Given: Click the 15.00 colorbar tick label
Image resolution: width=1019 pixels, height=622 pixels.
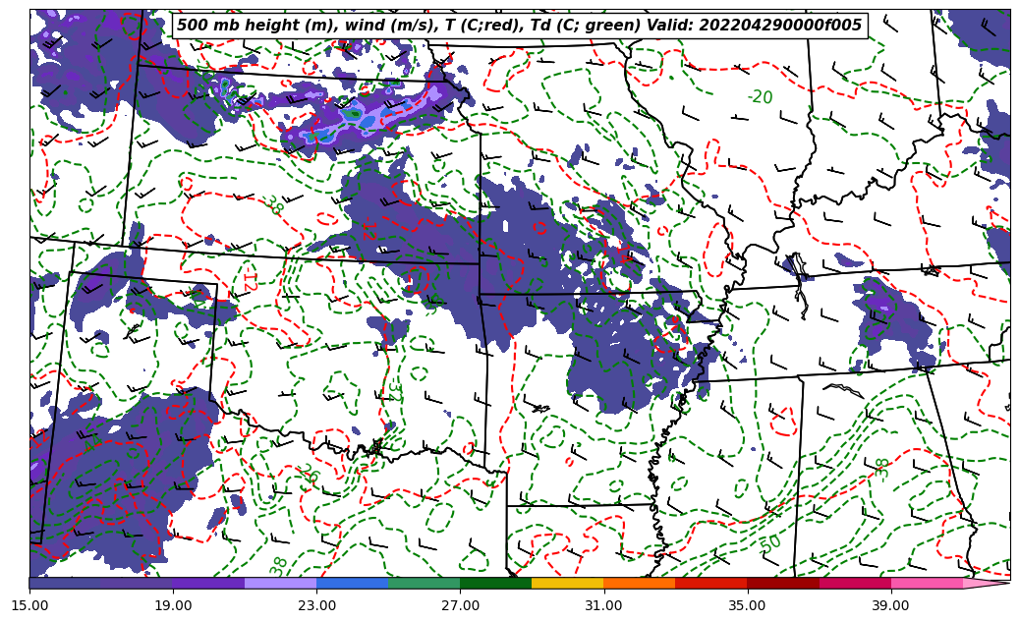Looking at the screenshot, I should [29, 605].
